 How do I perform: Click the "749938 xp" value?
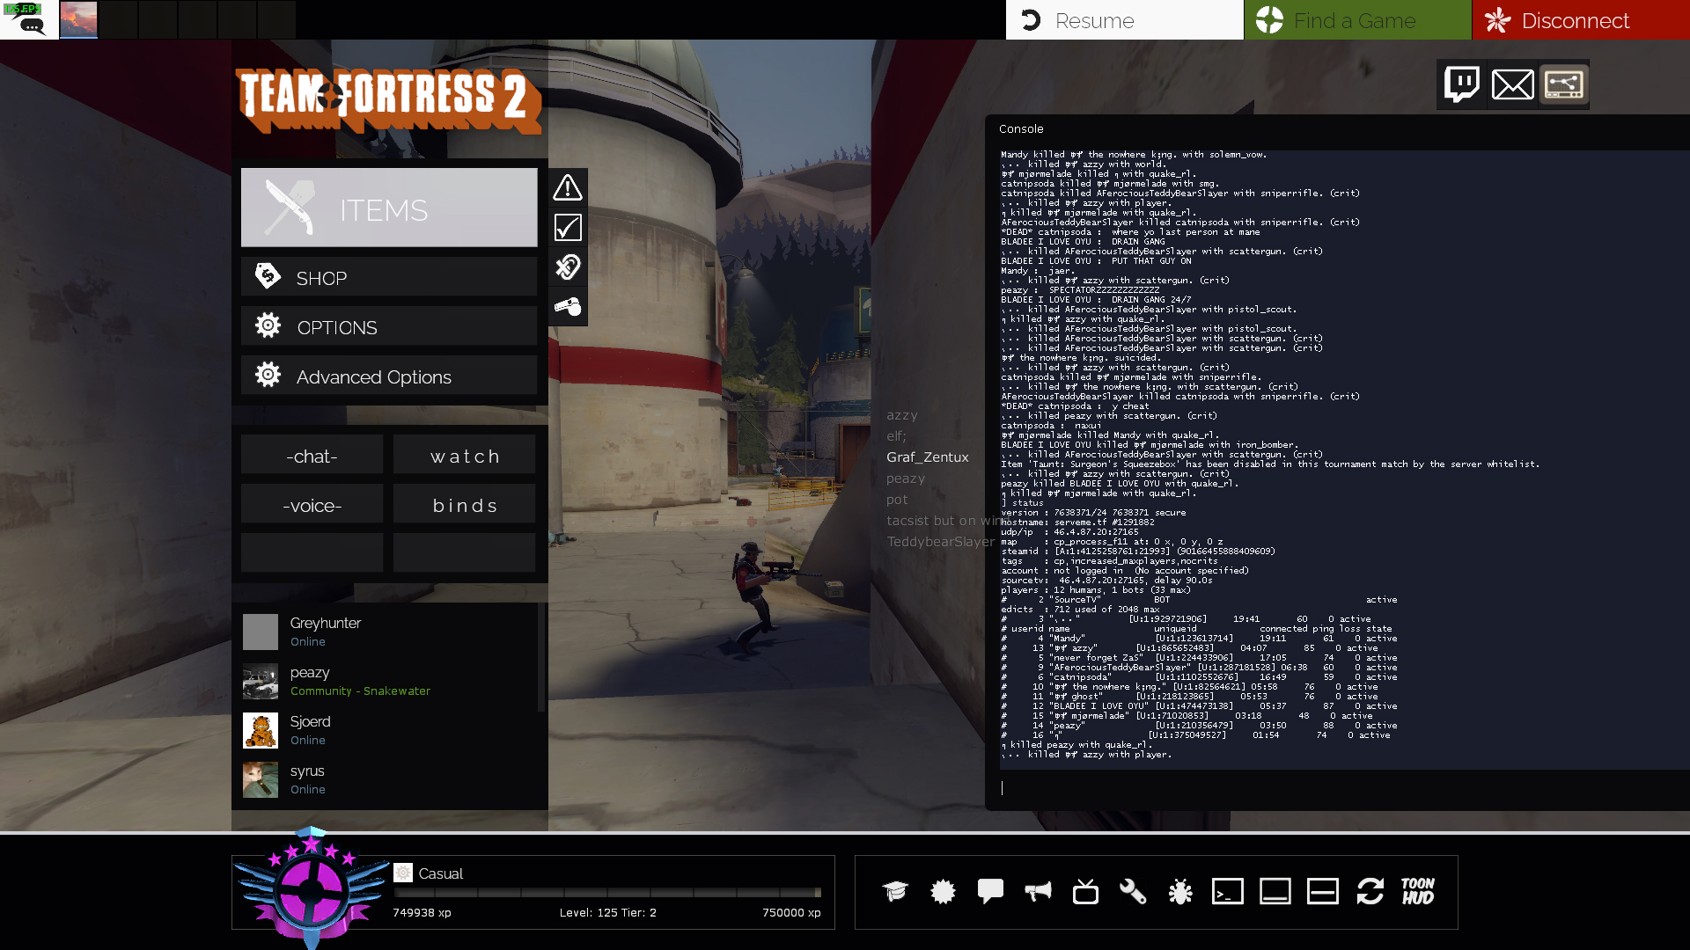pos(422,912)
